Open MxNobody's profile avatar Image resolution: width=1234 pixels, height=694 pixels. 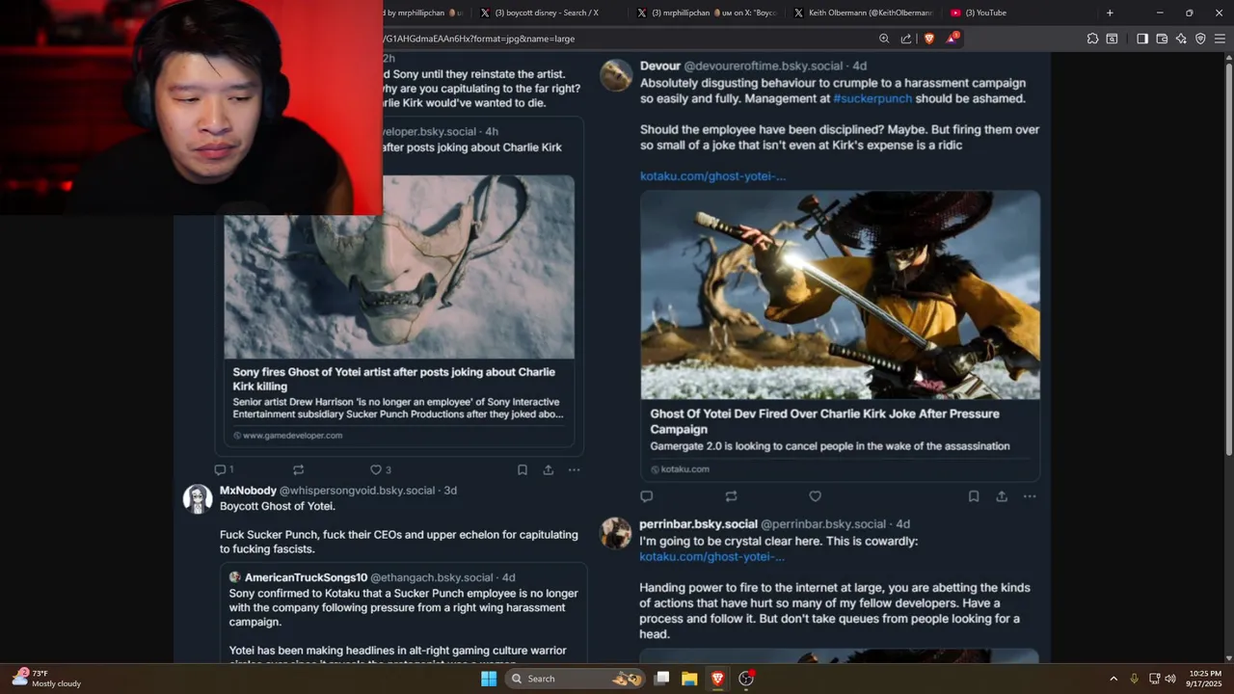click(x=198, y=499)
